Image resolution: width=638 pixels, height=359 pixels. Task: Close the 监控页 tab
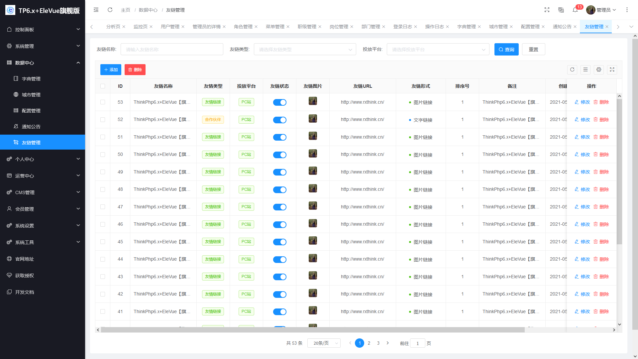point(151,27)
